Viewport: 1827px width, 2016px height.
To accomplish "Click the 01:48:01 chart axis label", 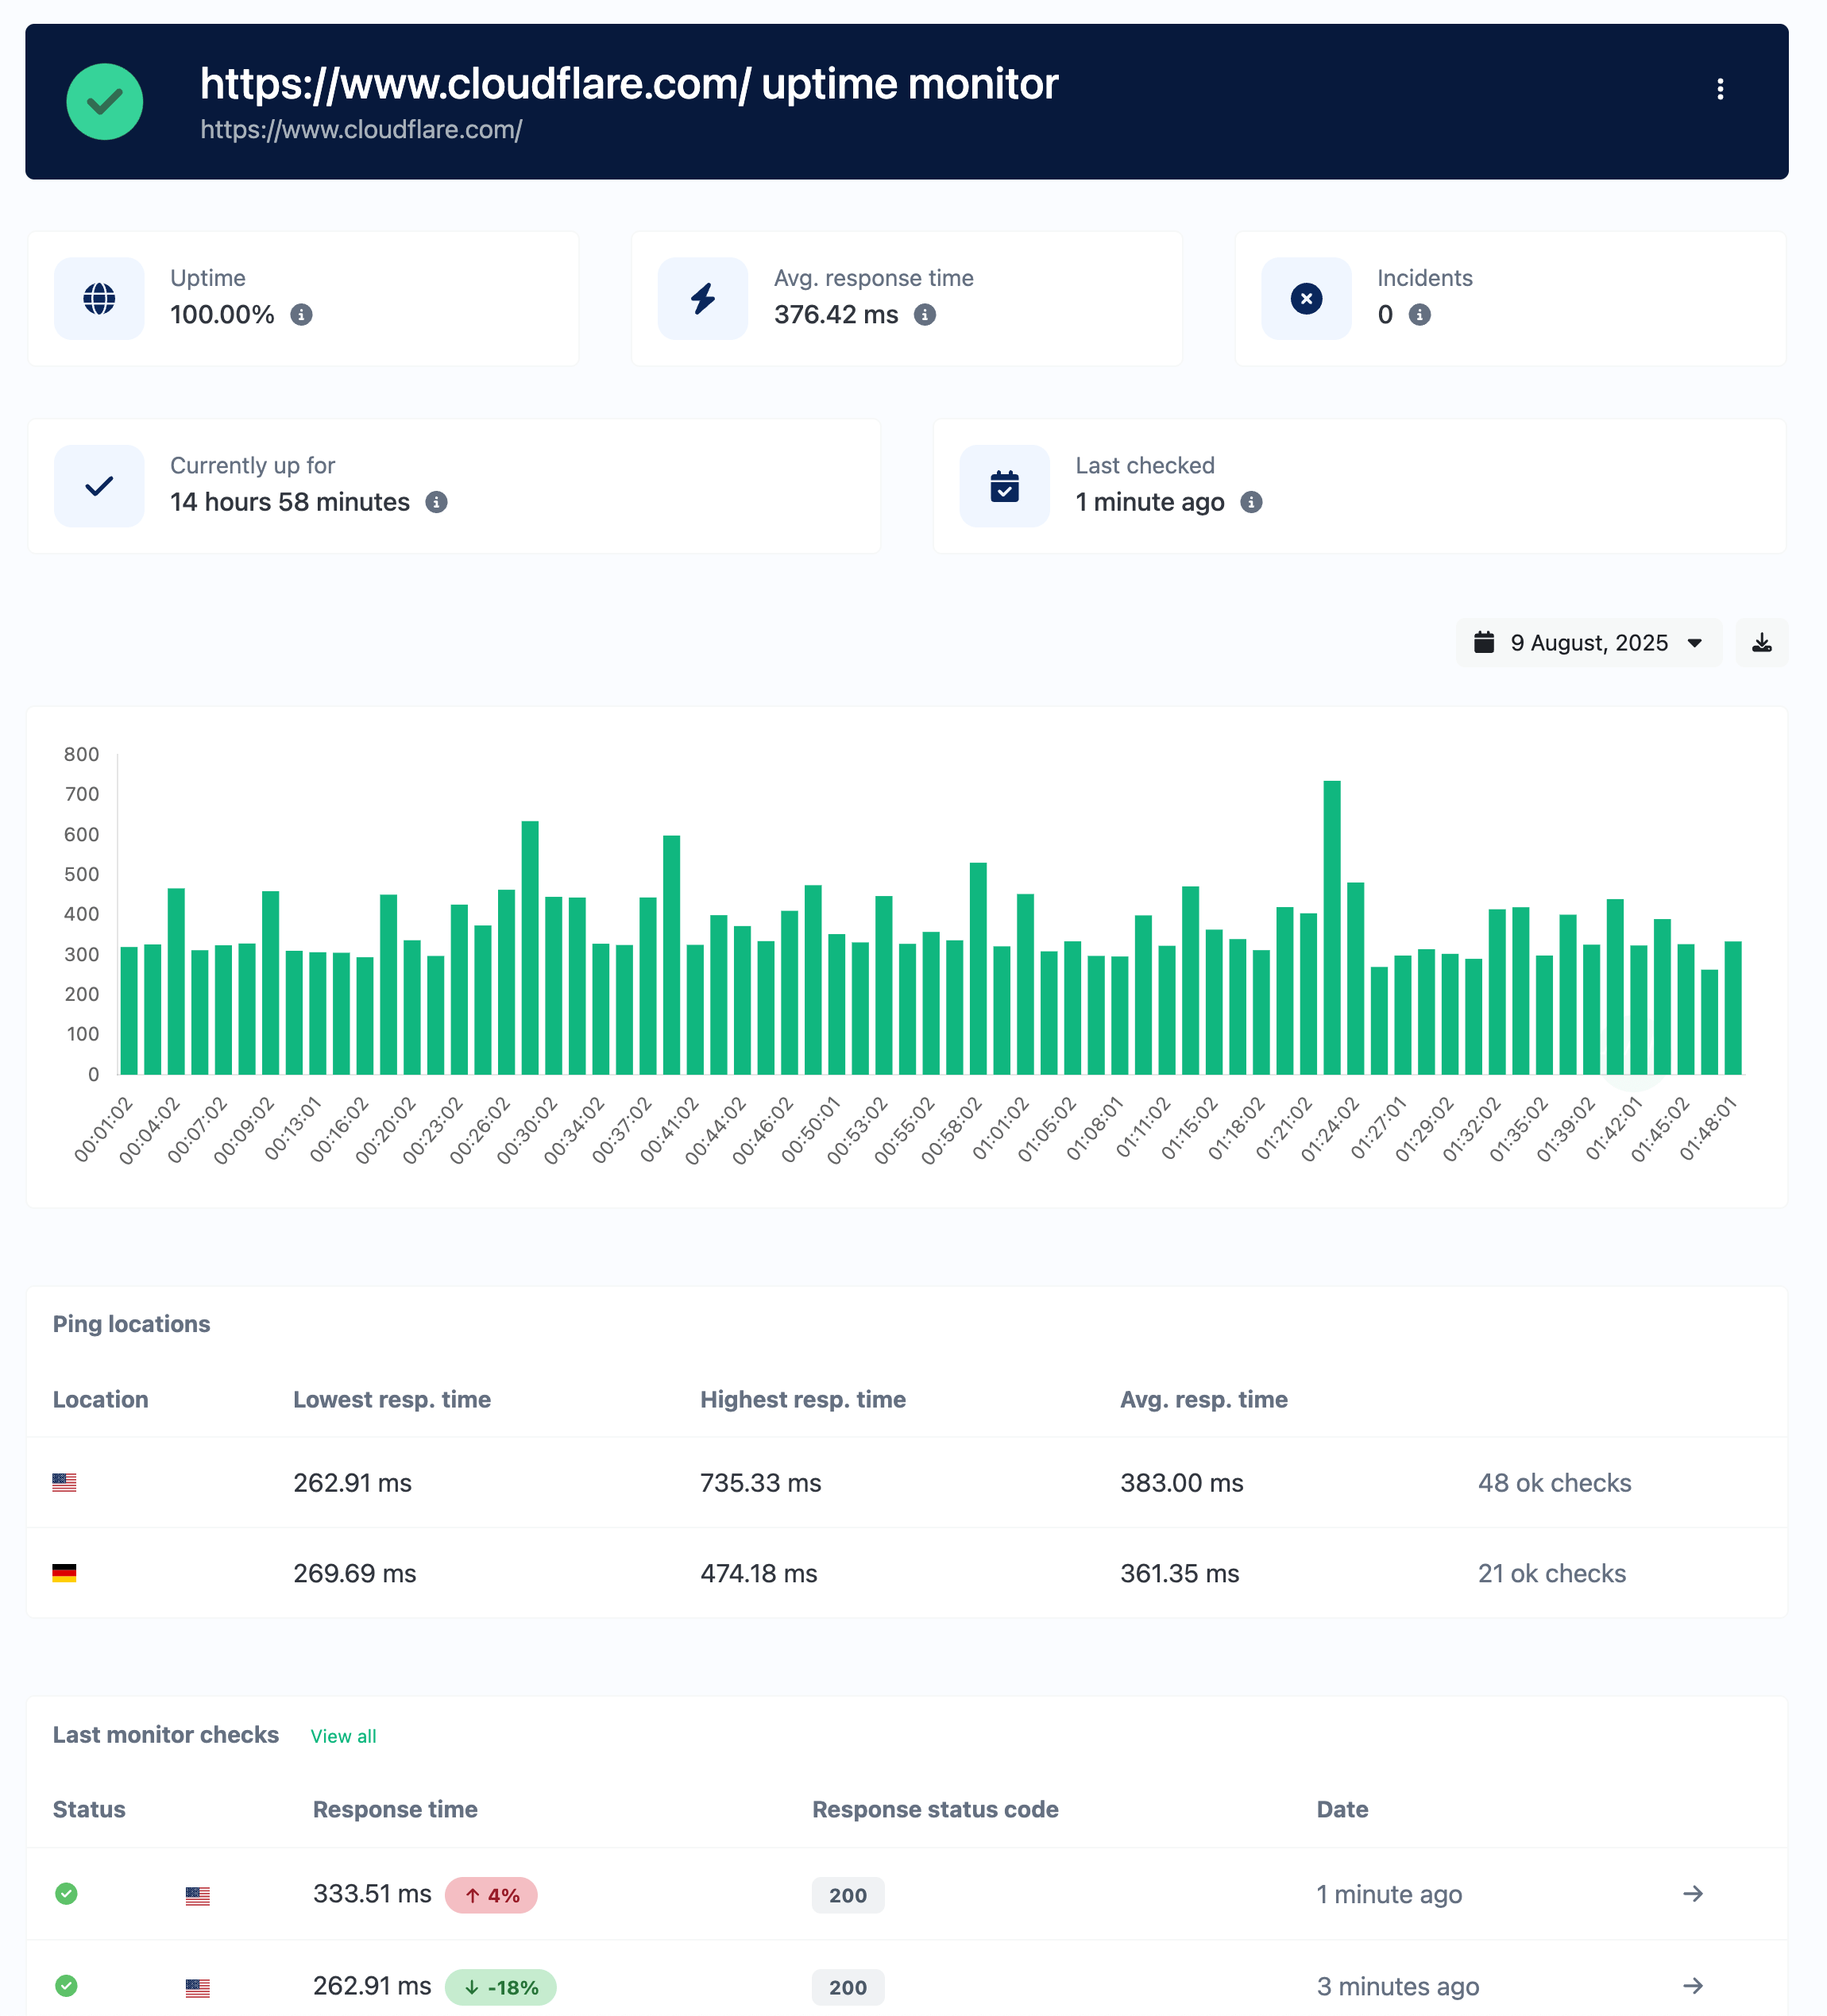I will click(x=1708, y=1129).
